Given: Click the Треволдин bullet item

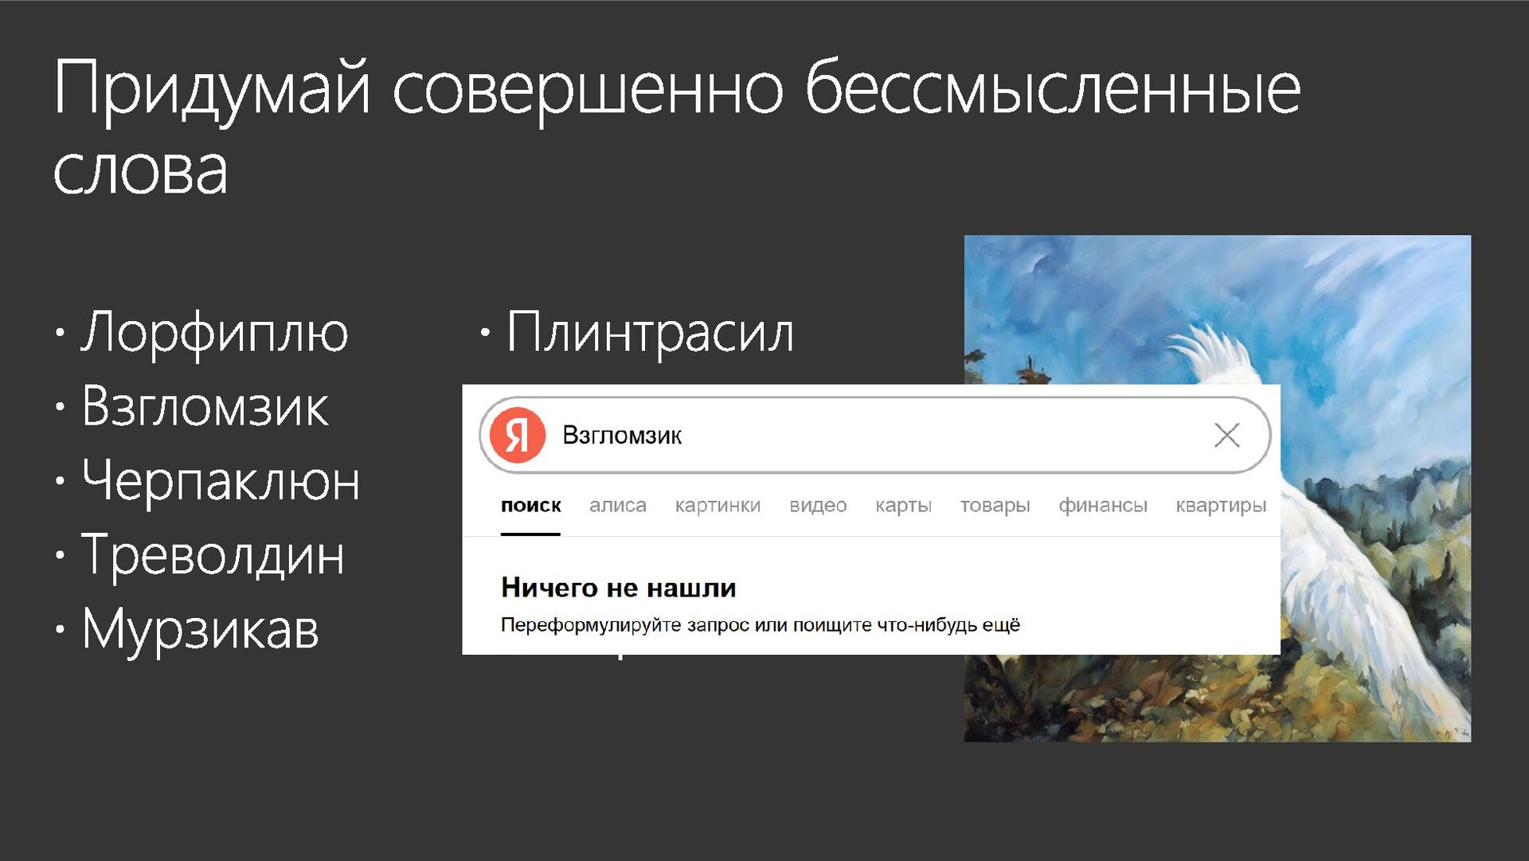Looking at the screenshot, I should coord(213,555).
